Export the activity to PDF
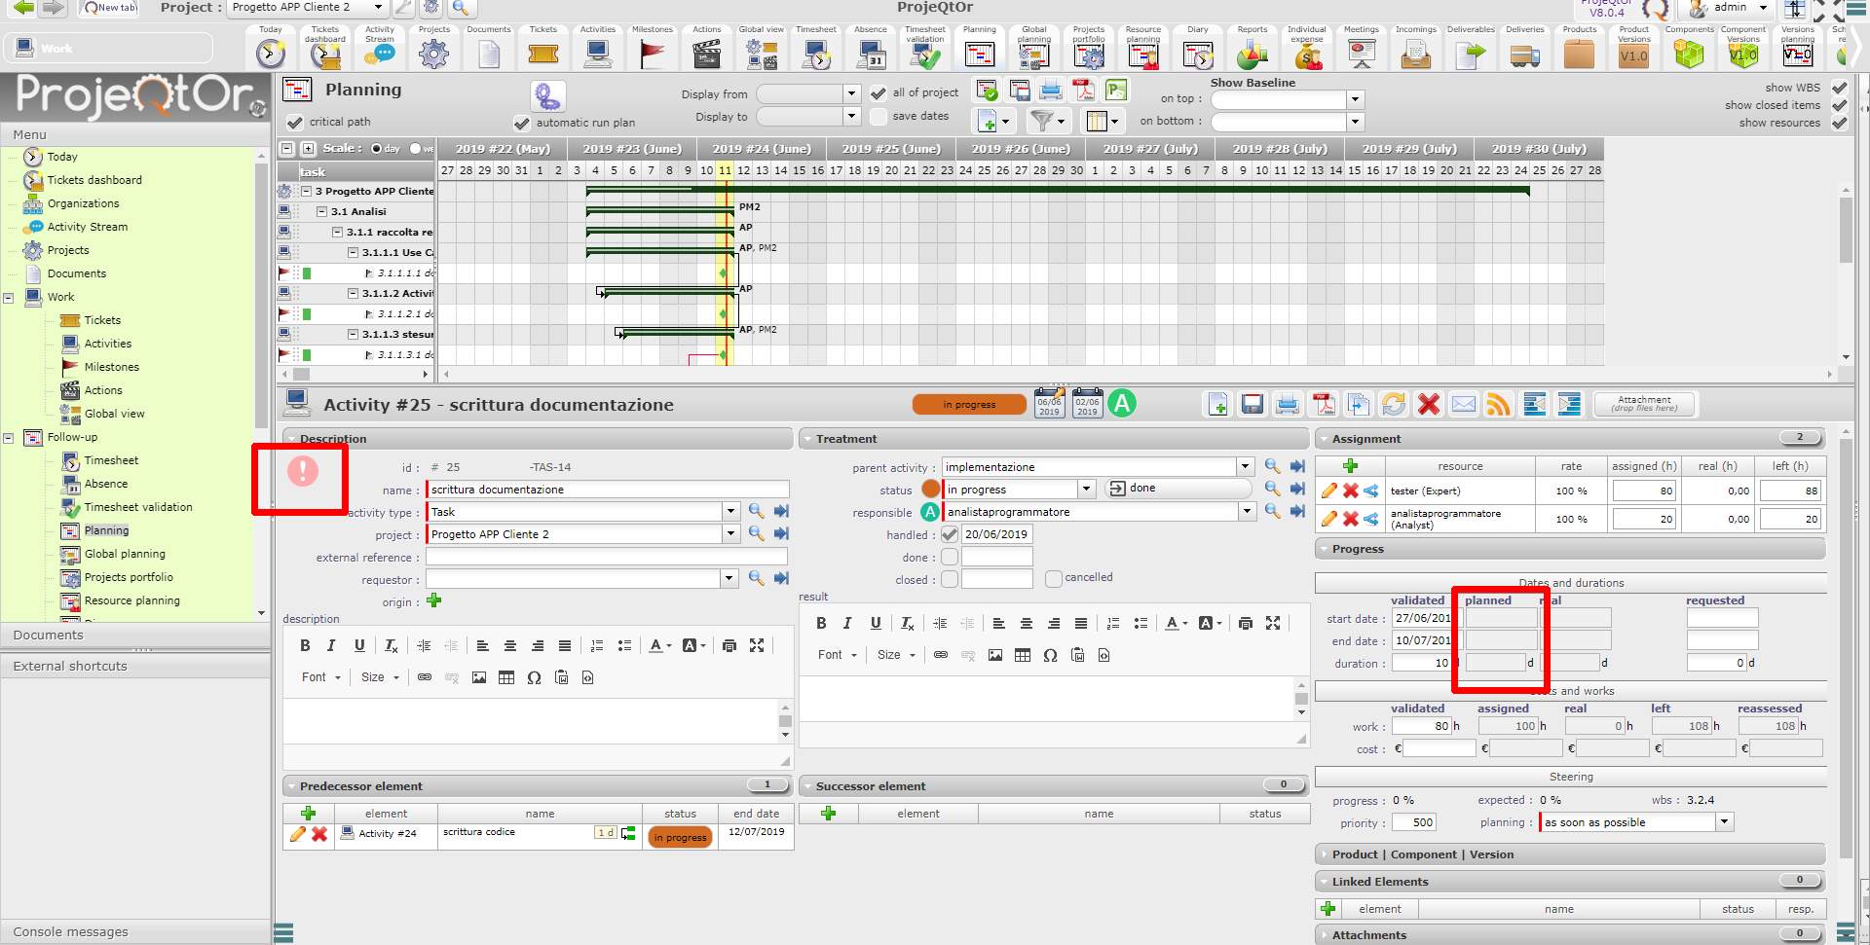 1323,405
